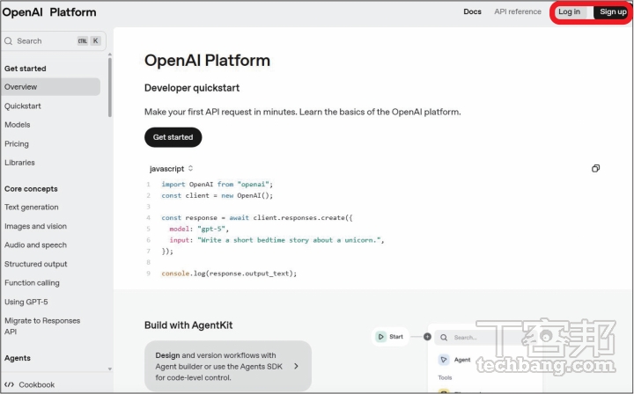Click the OpenAI Platform logo
This screenshot has width=634, height=394.
pyautogui.click(x=49, y=12)
